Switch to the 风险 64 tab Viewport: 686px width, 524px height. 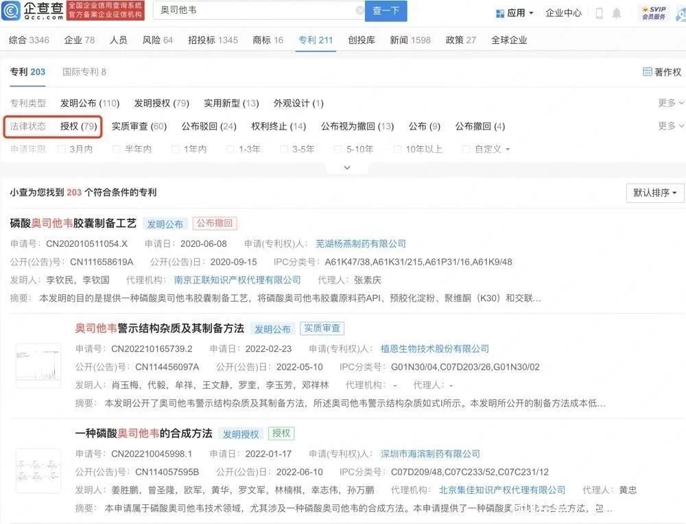coord(158,40)
